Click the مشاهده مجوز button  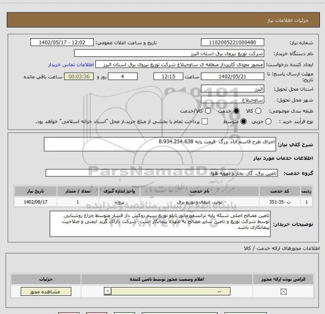click(x=46, y=291)
